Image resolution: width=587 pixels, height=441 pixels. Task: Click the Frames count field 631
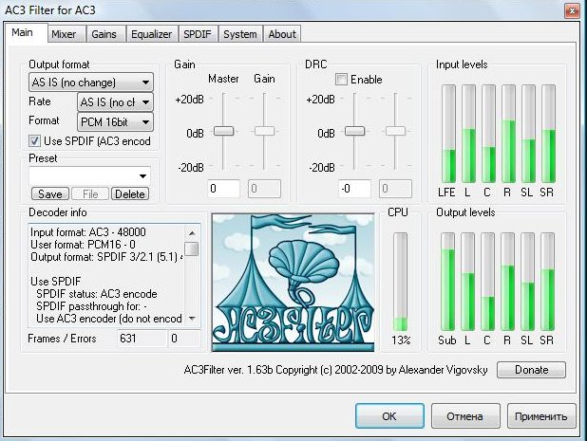click(142, 339)
